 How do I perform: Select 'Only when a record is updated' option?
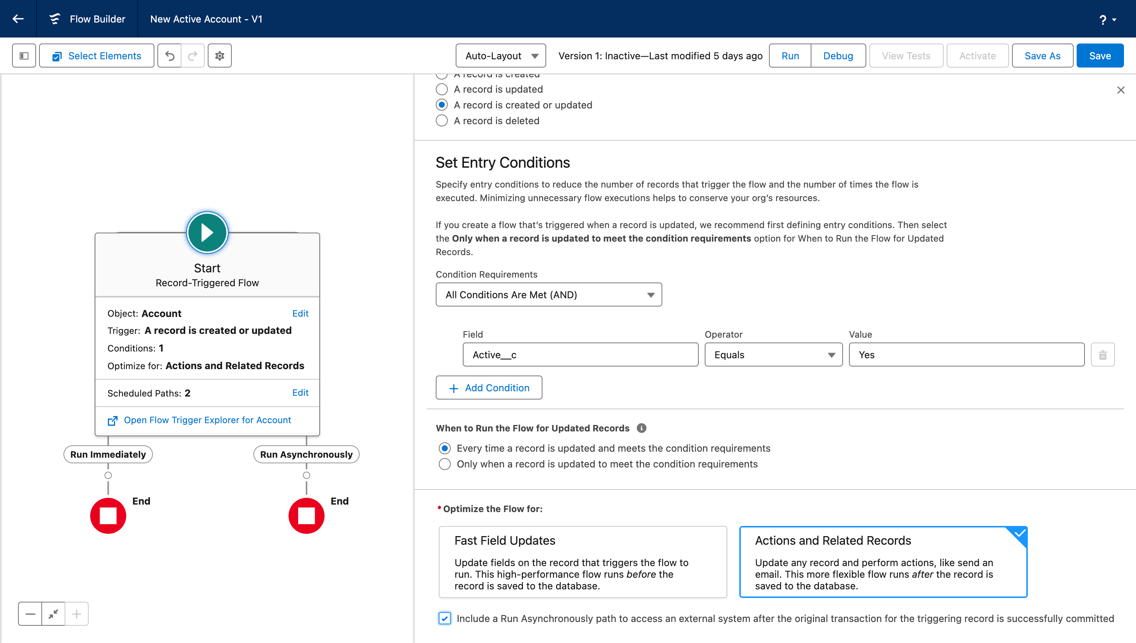(445, 464)
